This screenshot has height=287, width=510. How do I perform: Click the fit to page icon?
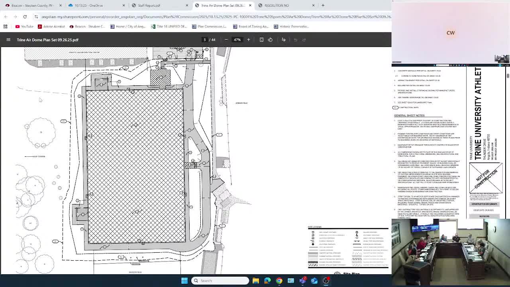point(261,39)
